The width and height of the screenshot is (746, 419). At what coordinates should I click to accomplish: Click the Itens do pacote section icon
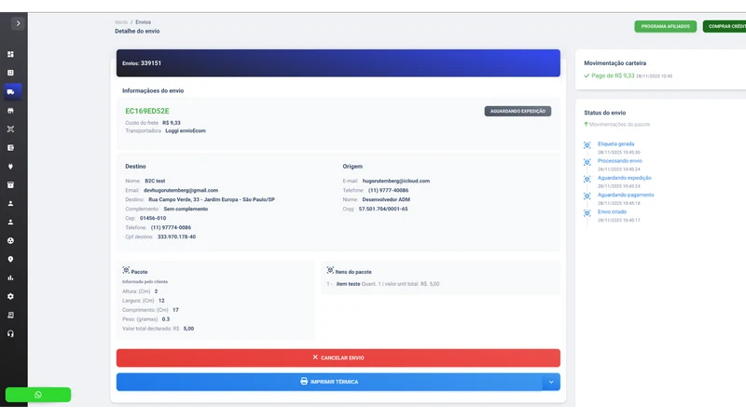(330, 270)
